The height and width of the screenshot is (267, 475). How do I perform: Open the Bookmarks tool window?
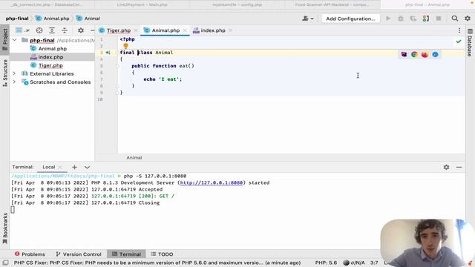tap(5, 228)
